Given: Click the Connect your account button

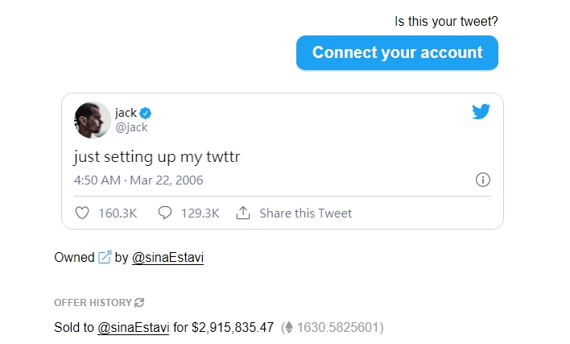Looking at the screenshot, I should (397, 52).
